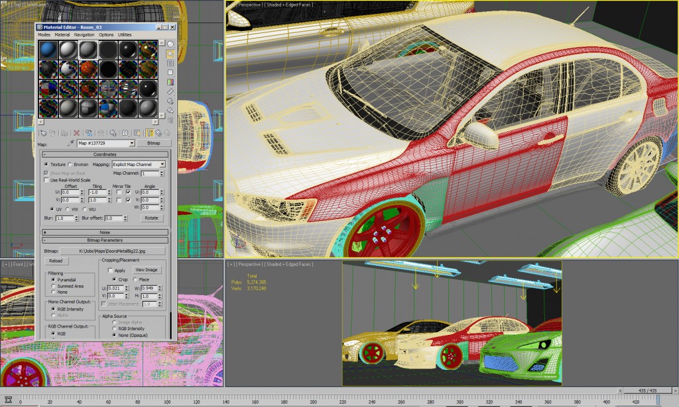The image size is (679, 407).
Task: Expand the Noise rollout
Action: pyautogui.click(x=105, y=232)
